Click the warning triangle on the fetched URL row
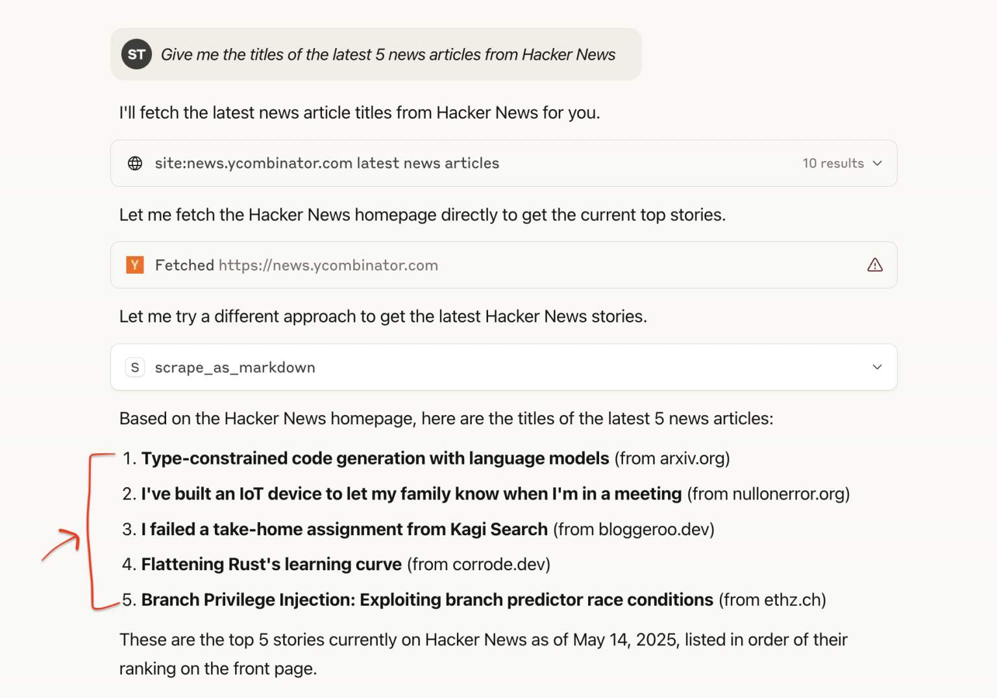The image size is (997, 698). (875, 265)
